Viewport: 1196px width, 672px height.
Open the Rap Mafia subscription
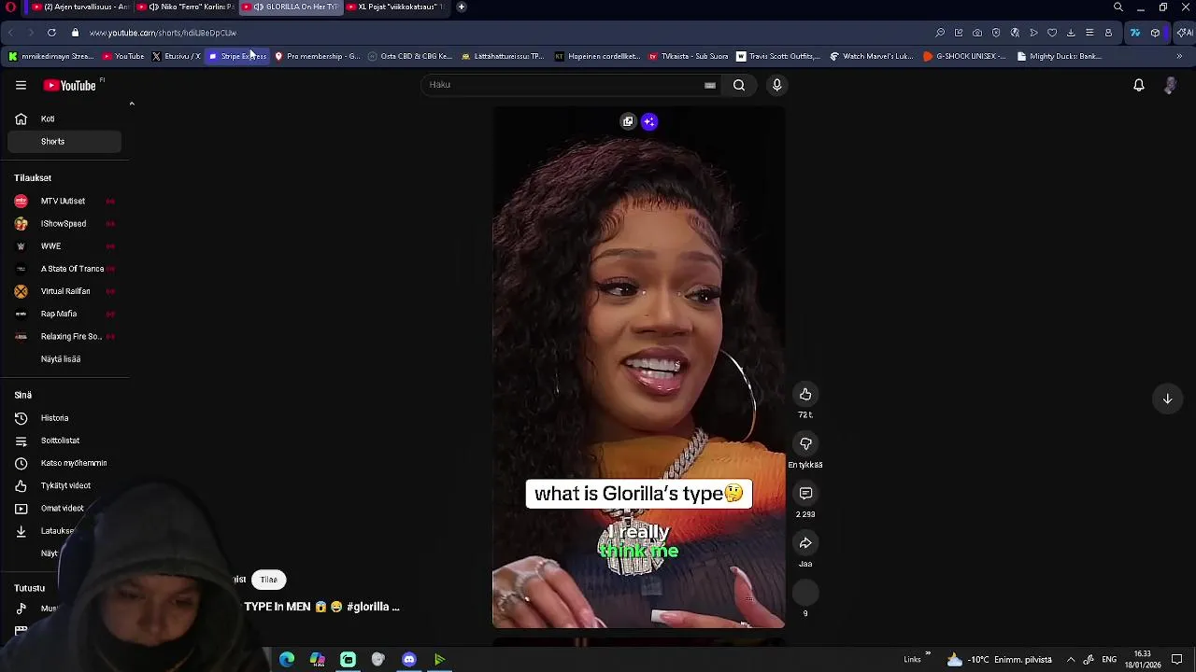64,314
